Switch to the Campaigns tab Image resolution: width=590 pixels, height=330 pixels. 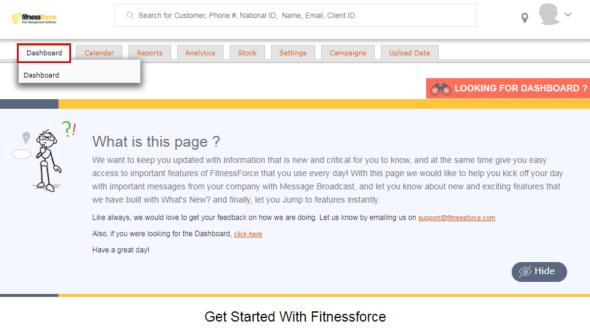pos(348,53)
